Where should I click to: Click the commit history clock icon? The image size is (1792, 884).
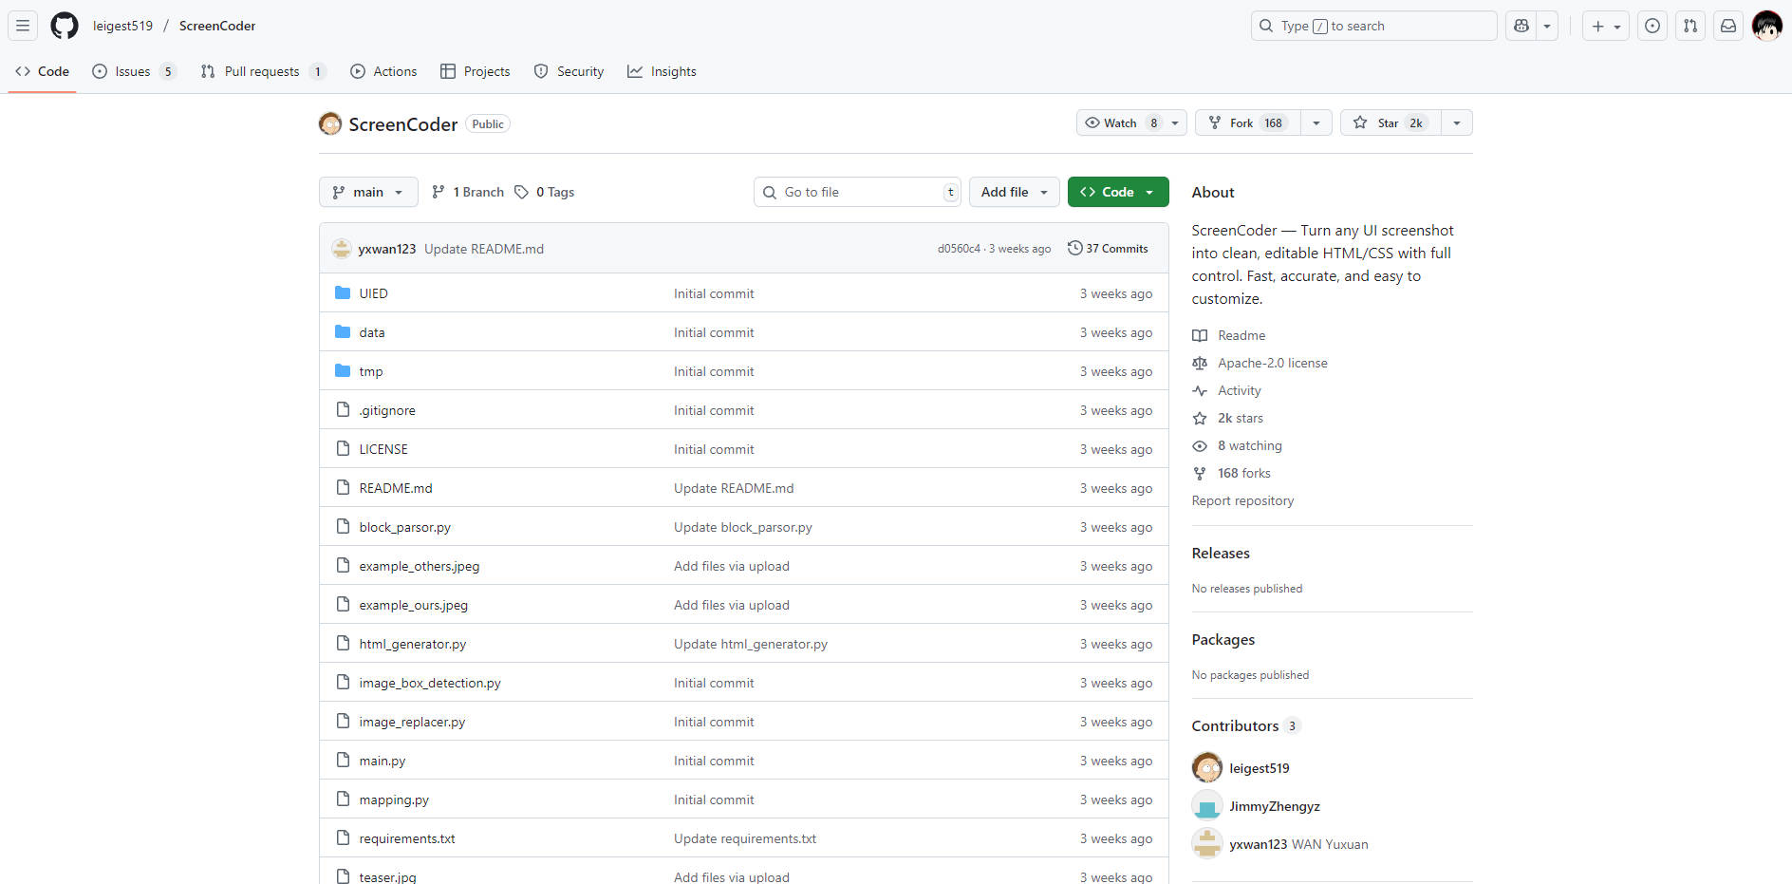pos(1074,248)
